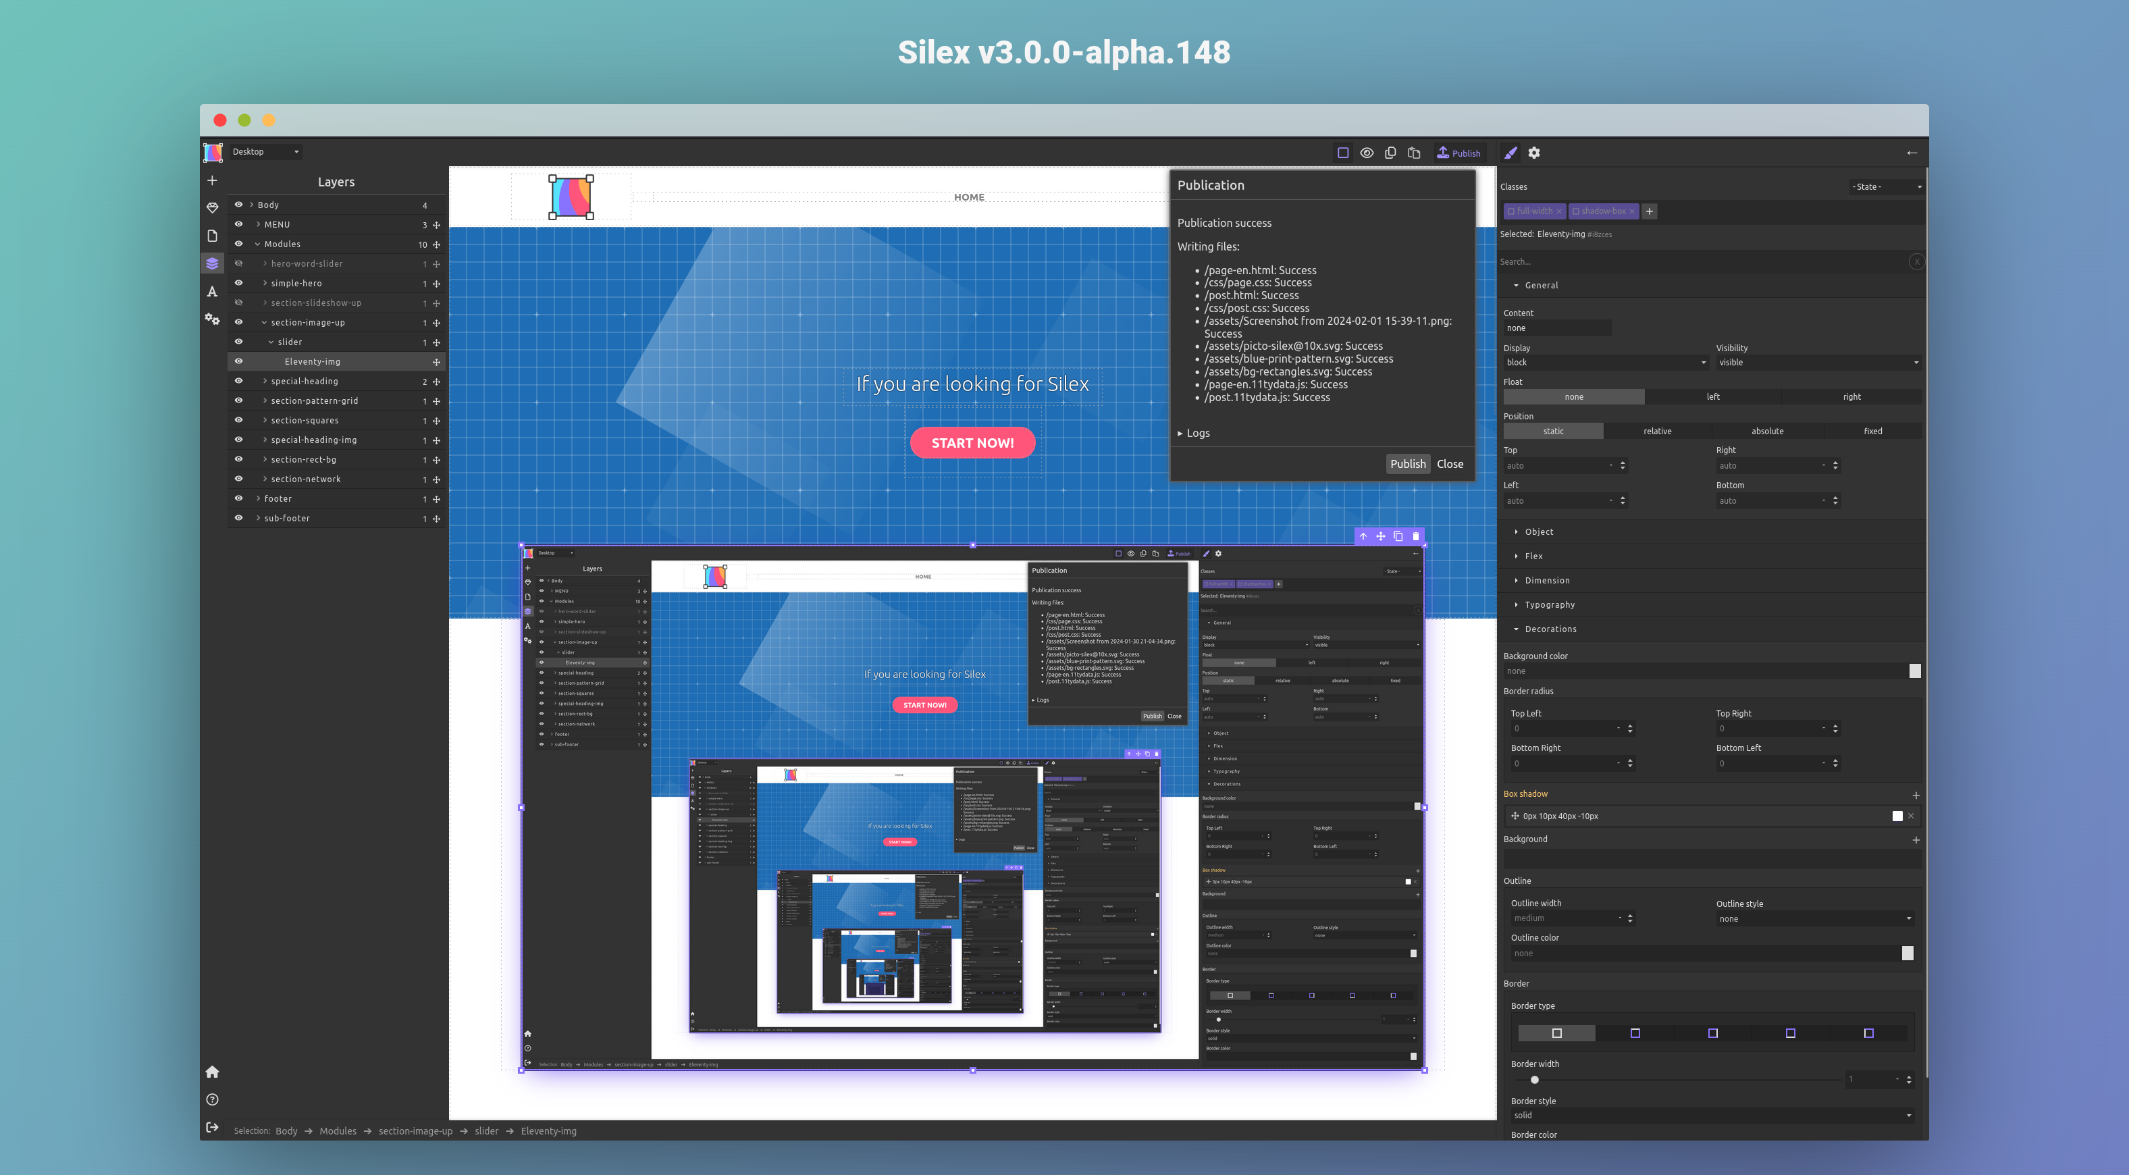The width and height of the screenshot is (2129, 1175).
Task: Collapse the General section header
Action: click(x=1541, y=285)
